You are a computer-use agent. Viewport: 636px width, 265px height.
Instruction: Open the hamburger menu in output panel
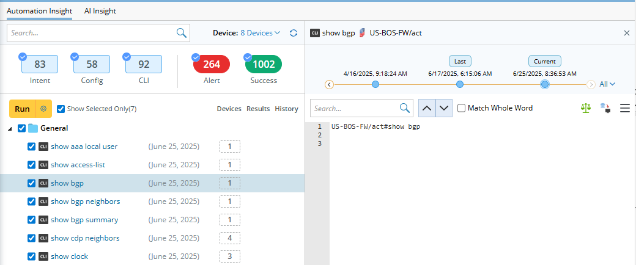[624, 108]
